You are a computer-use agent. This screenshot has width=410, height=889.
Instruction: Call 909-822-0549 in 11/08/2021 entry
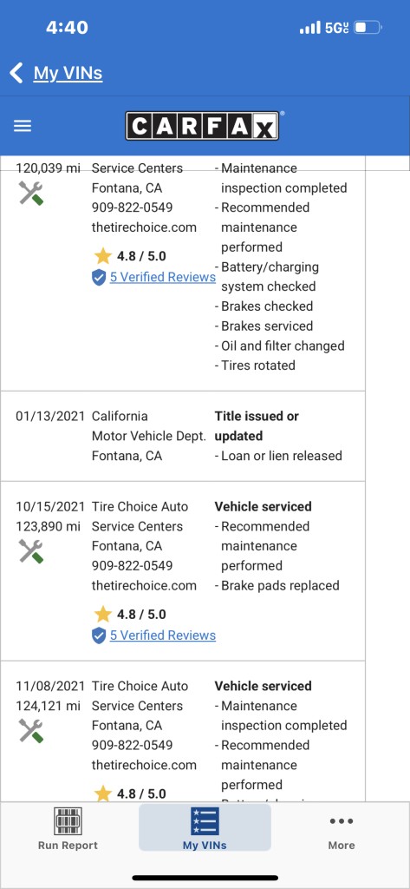(x=132, y=745)
